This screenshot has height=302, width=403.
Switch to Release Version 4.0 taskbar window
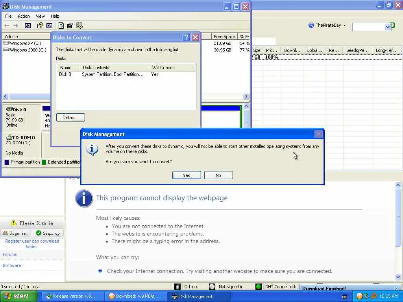72,296
